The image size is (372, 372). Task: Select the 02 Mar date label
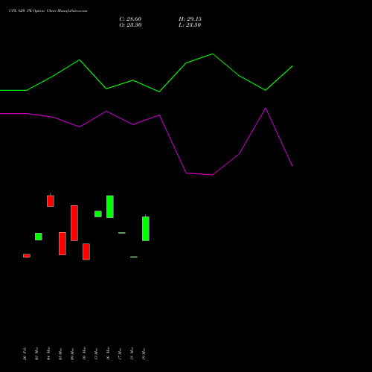pos(36,353)
